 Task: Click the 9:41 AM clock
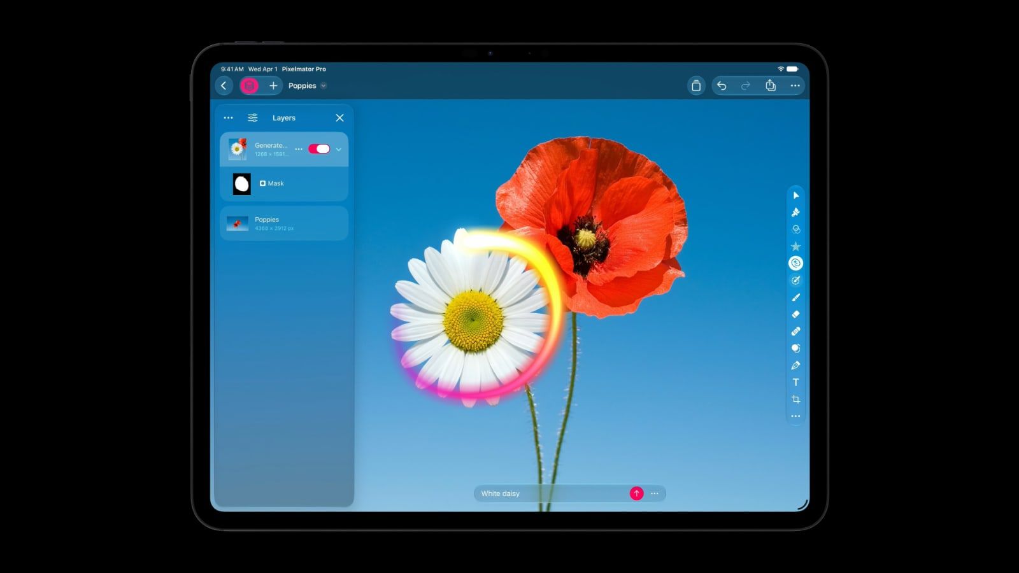pos(232,69)
